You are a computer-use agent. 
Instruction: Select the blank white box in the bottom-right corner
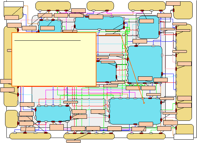coord(184,137)
